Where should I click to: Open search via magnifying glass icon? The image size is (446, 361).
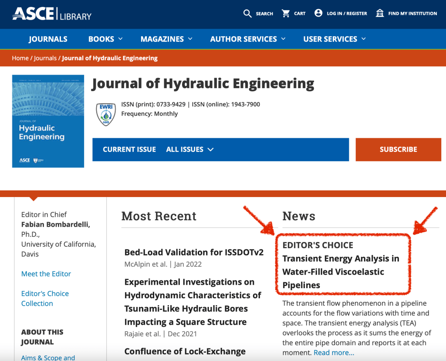[x=247, y=14]
